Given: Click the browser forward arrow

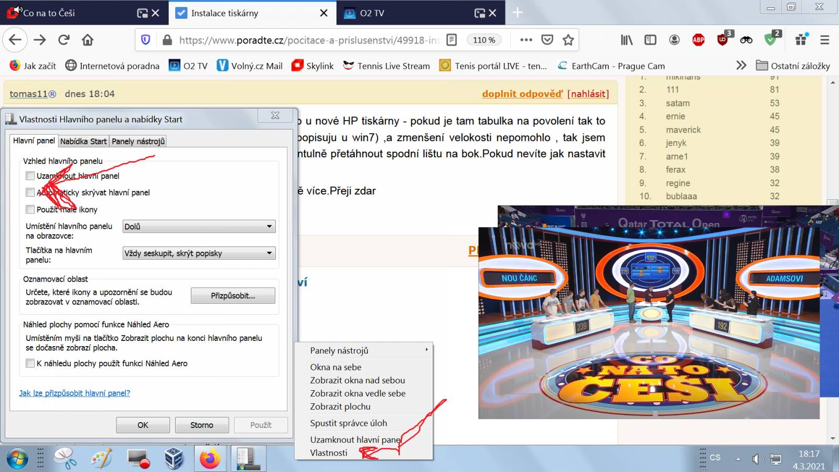Looking at the screenshot, I should point(40,40).
